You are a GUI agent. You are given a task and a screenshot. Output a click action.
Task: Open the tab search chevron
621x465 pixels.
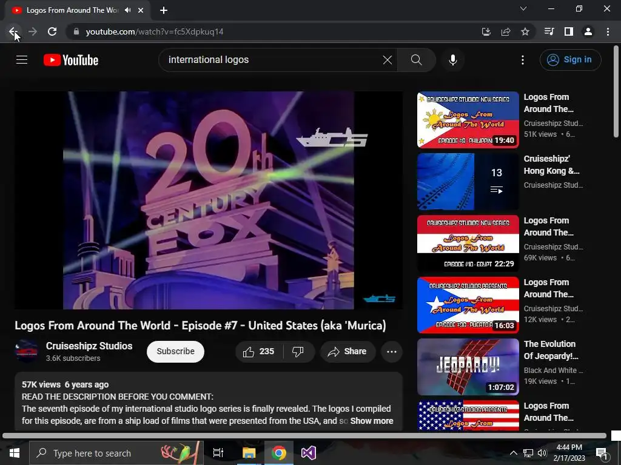click(x=523, y=8)
